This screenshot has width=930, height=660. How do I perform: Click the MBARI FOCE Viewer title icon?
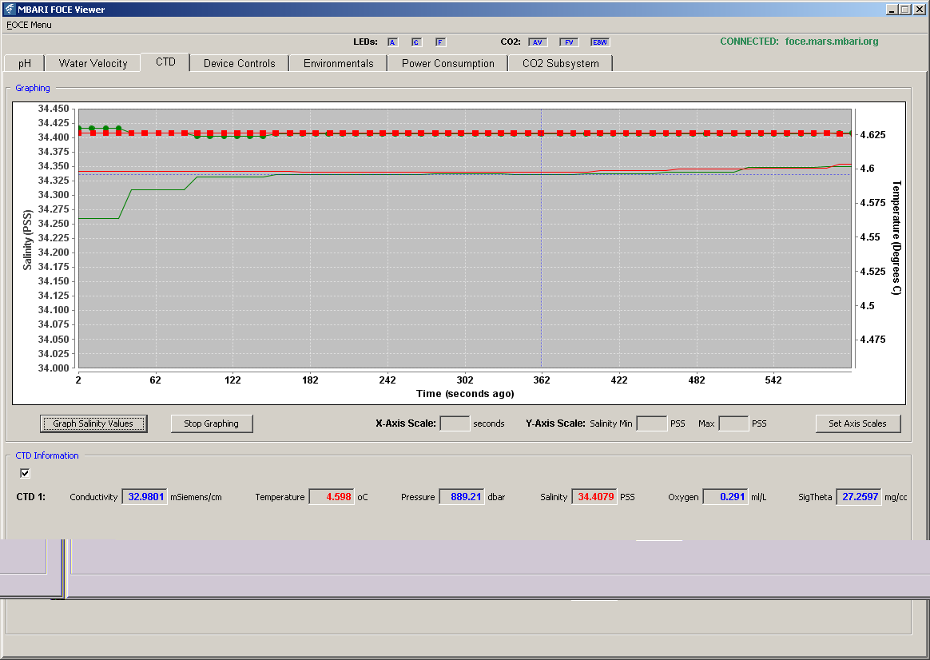(x=9, y=9)
